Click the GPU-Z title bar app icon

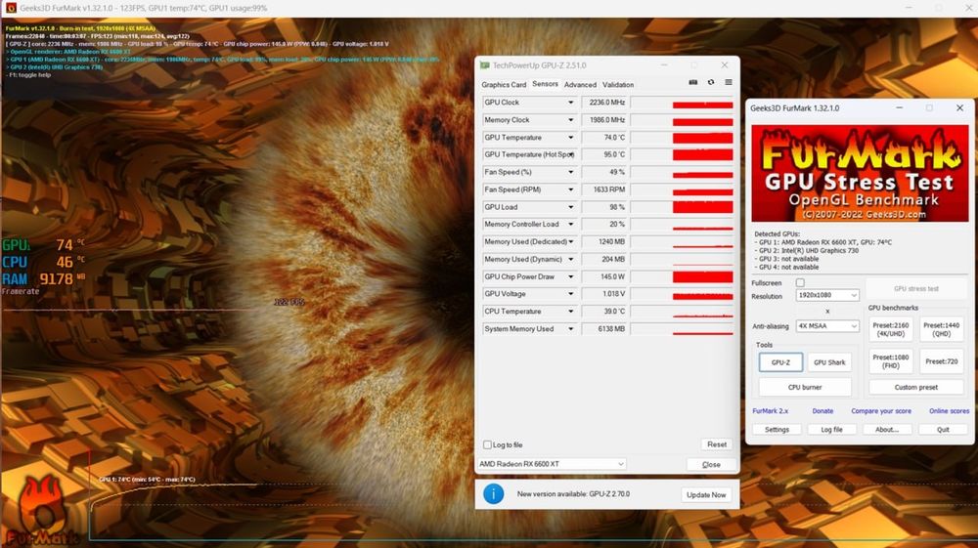[x=485, y=65]
